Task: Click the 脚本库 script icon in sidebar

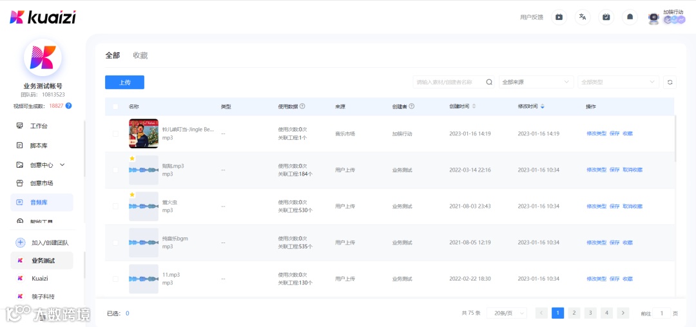Action: pos(19,145)
